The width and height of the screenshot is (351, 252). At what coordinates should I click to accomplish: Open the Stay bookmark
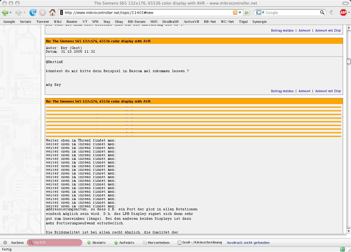point(107,22)
